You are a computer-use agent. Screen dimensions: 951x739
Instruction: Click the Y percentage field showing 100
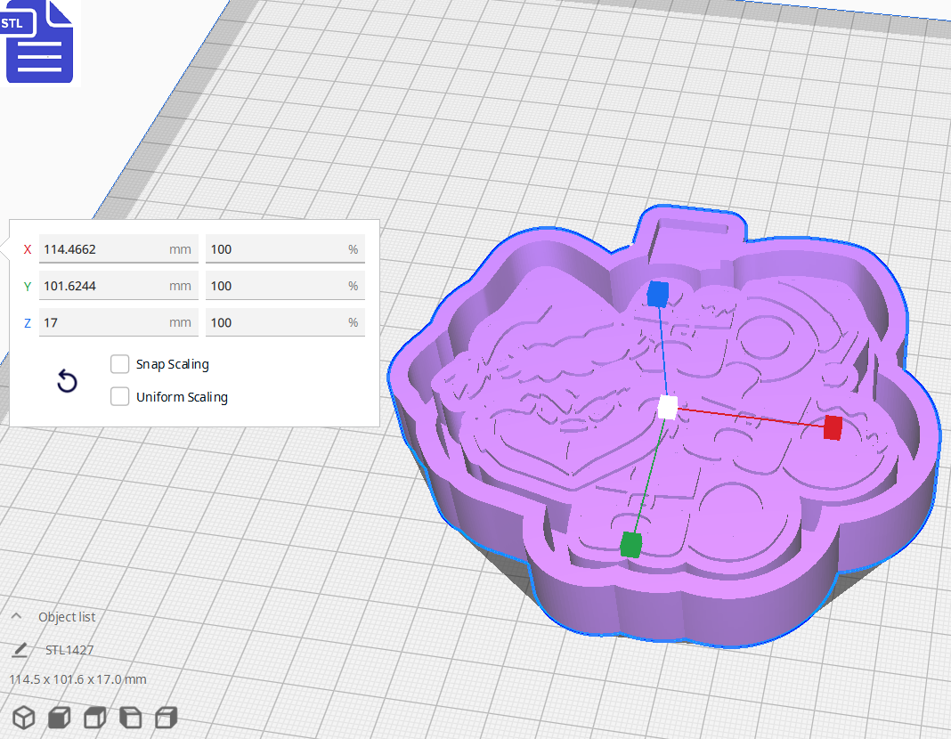coord(285,285)
